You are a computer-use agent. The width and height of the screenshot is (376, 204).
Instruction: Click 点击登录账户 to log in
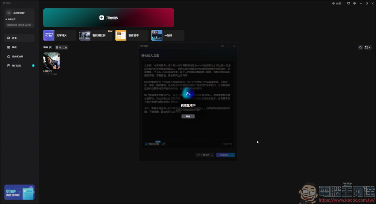tap(20, 13)
